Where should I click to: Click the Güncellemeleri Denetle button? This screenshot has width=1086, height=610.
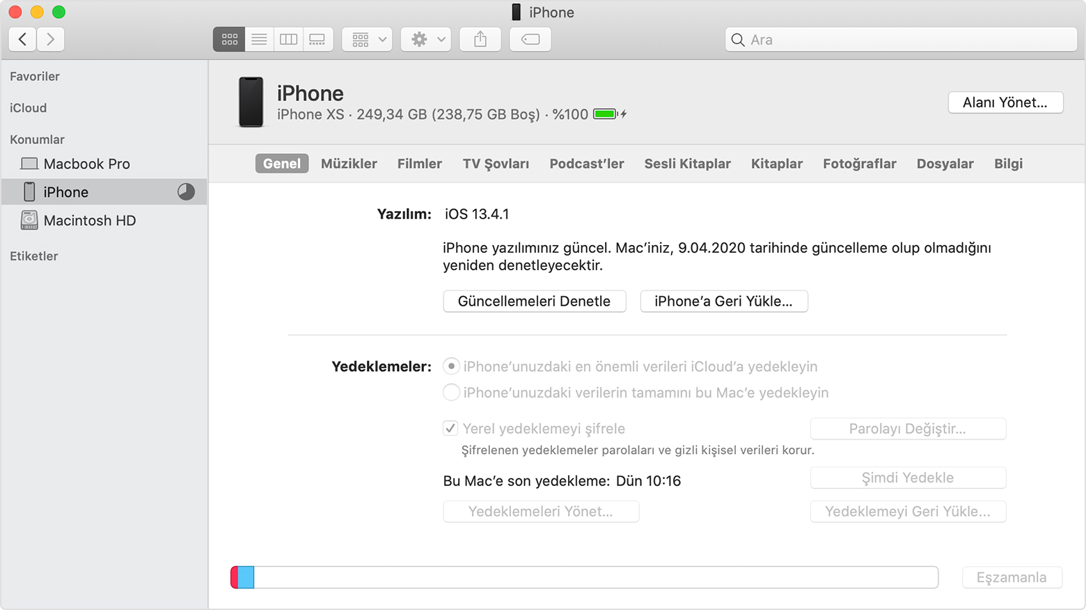pos(534,301)
